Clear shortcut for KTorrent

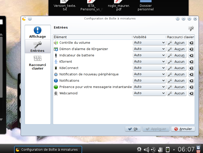pos(191,62)
